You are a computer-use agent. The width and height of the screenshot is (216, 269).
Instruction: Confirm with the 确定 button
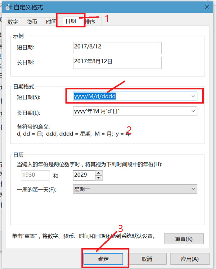point(104,259)
